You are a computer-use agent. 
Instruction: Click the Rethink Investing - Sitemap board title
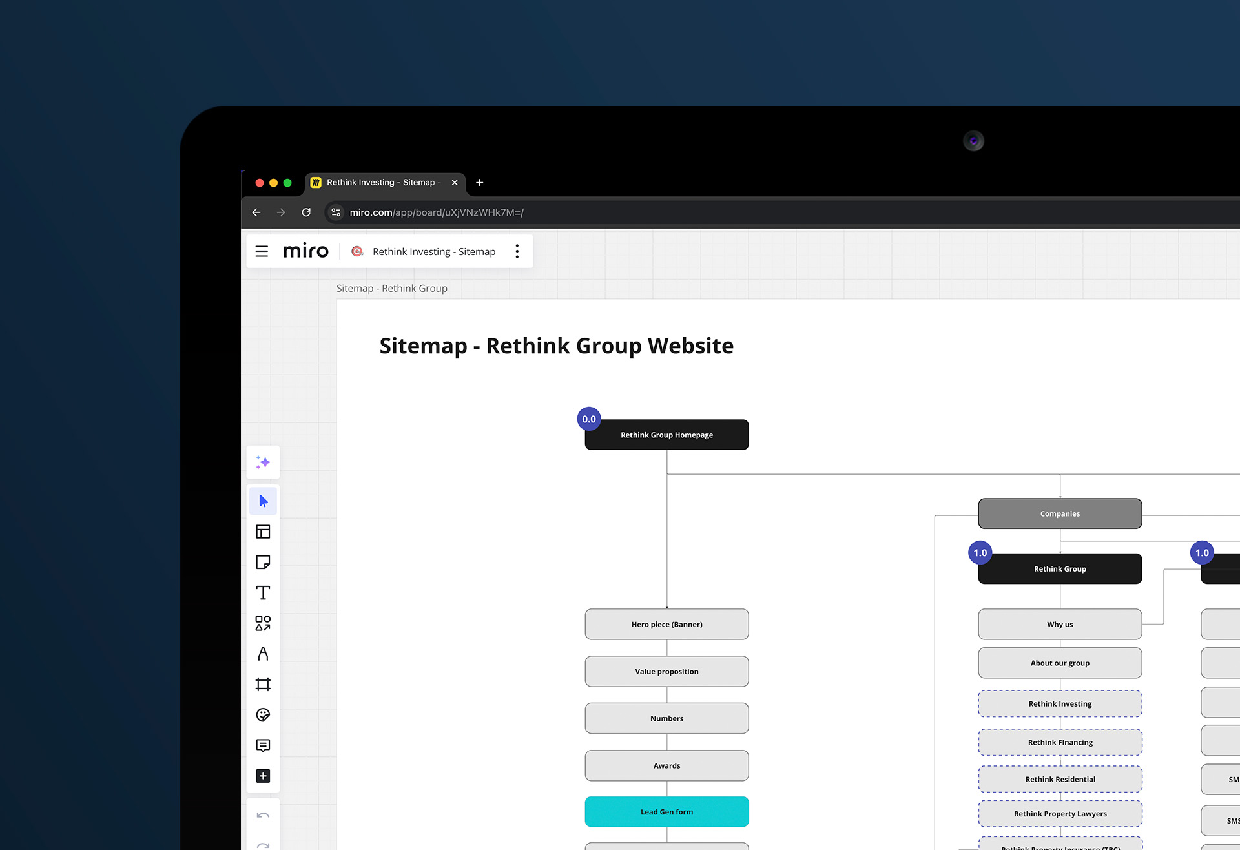434,252
